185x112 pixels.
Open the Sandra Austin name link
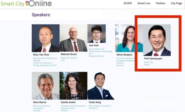(68, 102)
